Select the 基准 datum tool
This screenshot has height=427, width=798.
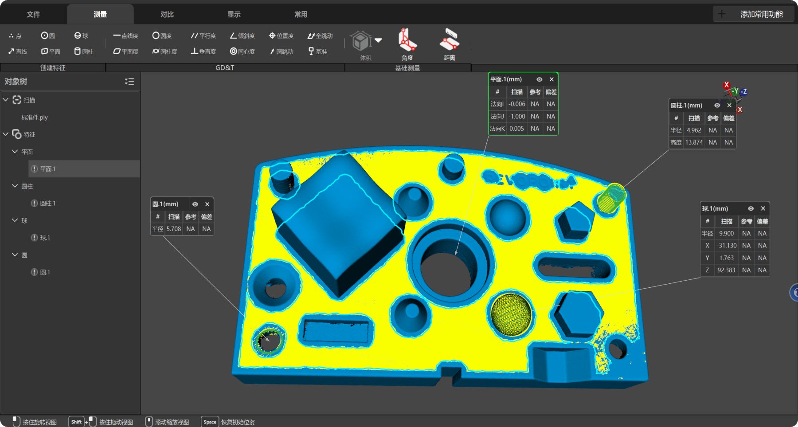318,51
